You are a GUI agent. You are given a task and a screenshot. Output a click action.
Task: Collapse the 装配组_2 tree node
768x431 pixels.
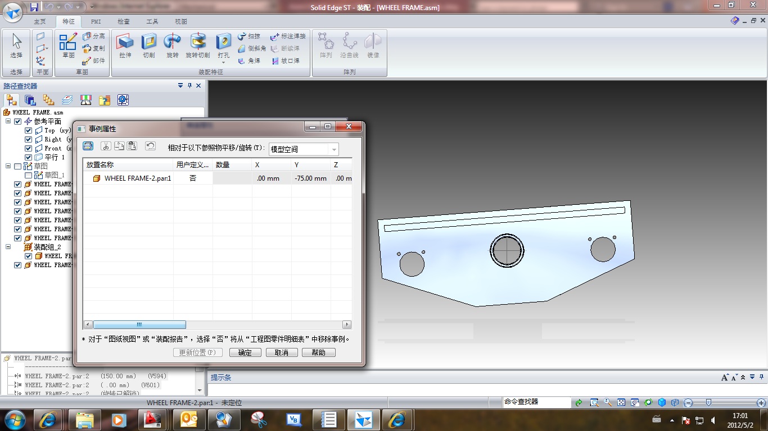8,247
